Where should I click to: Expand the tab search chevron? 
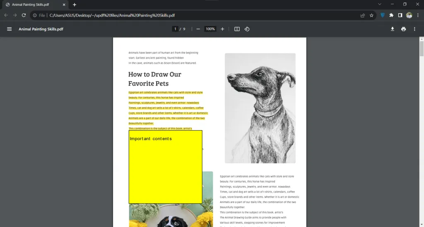[380, 4]
